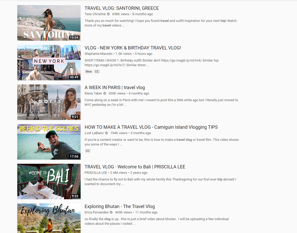The height and width of the screenshot is (233, 297).
Task: Open the Exploring Bhutan thumbnail
Action: (x=49, y=219)
